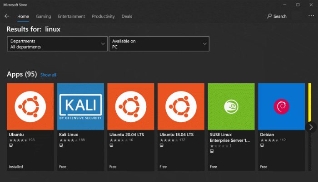Click the Apps (95) section heading
318x182 pixels.
pyautogui.click(x=22, y=74)
